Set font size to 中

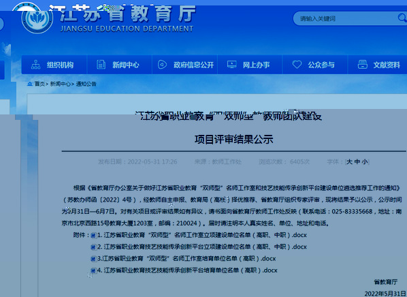(357, 162)
